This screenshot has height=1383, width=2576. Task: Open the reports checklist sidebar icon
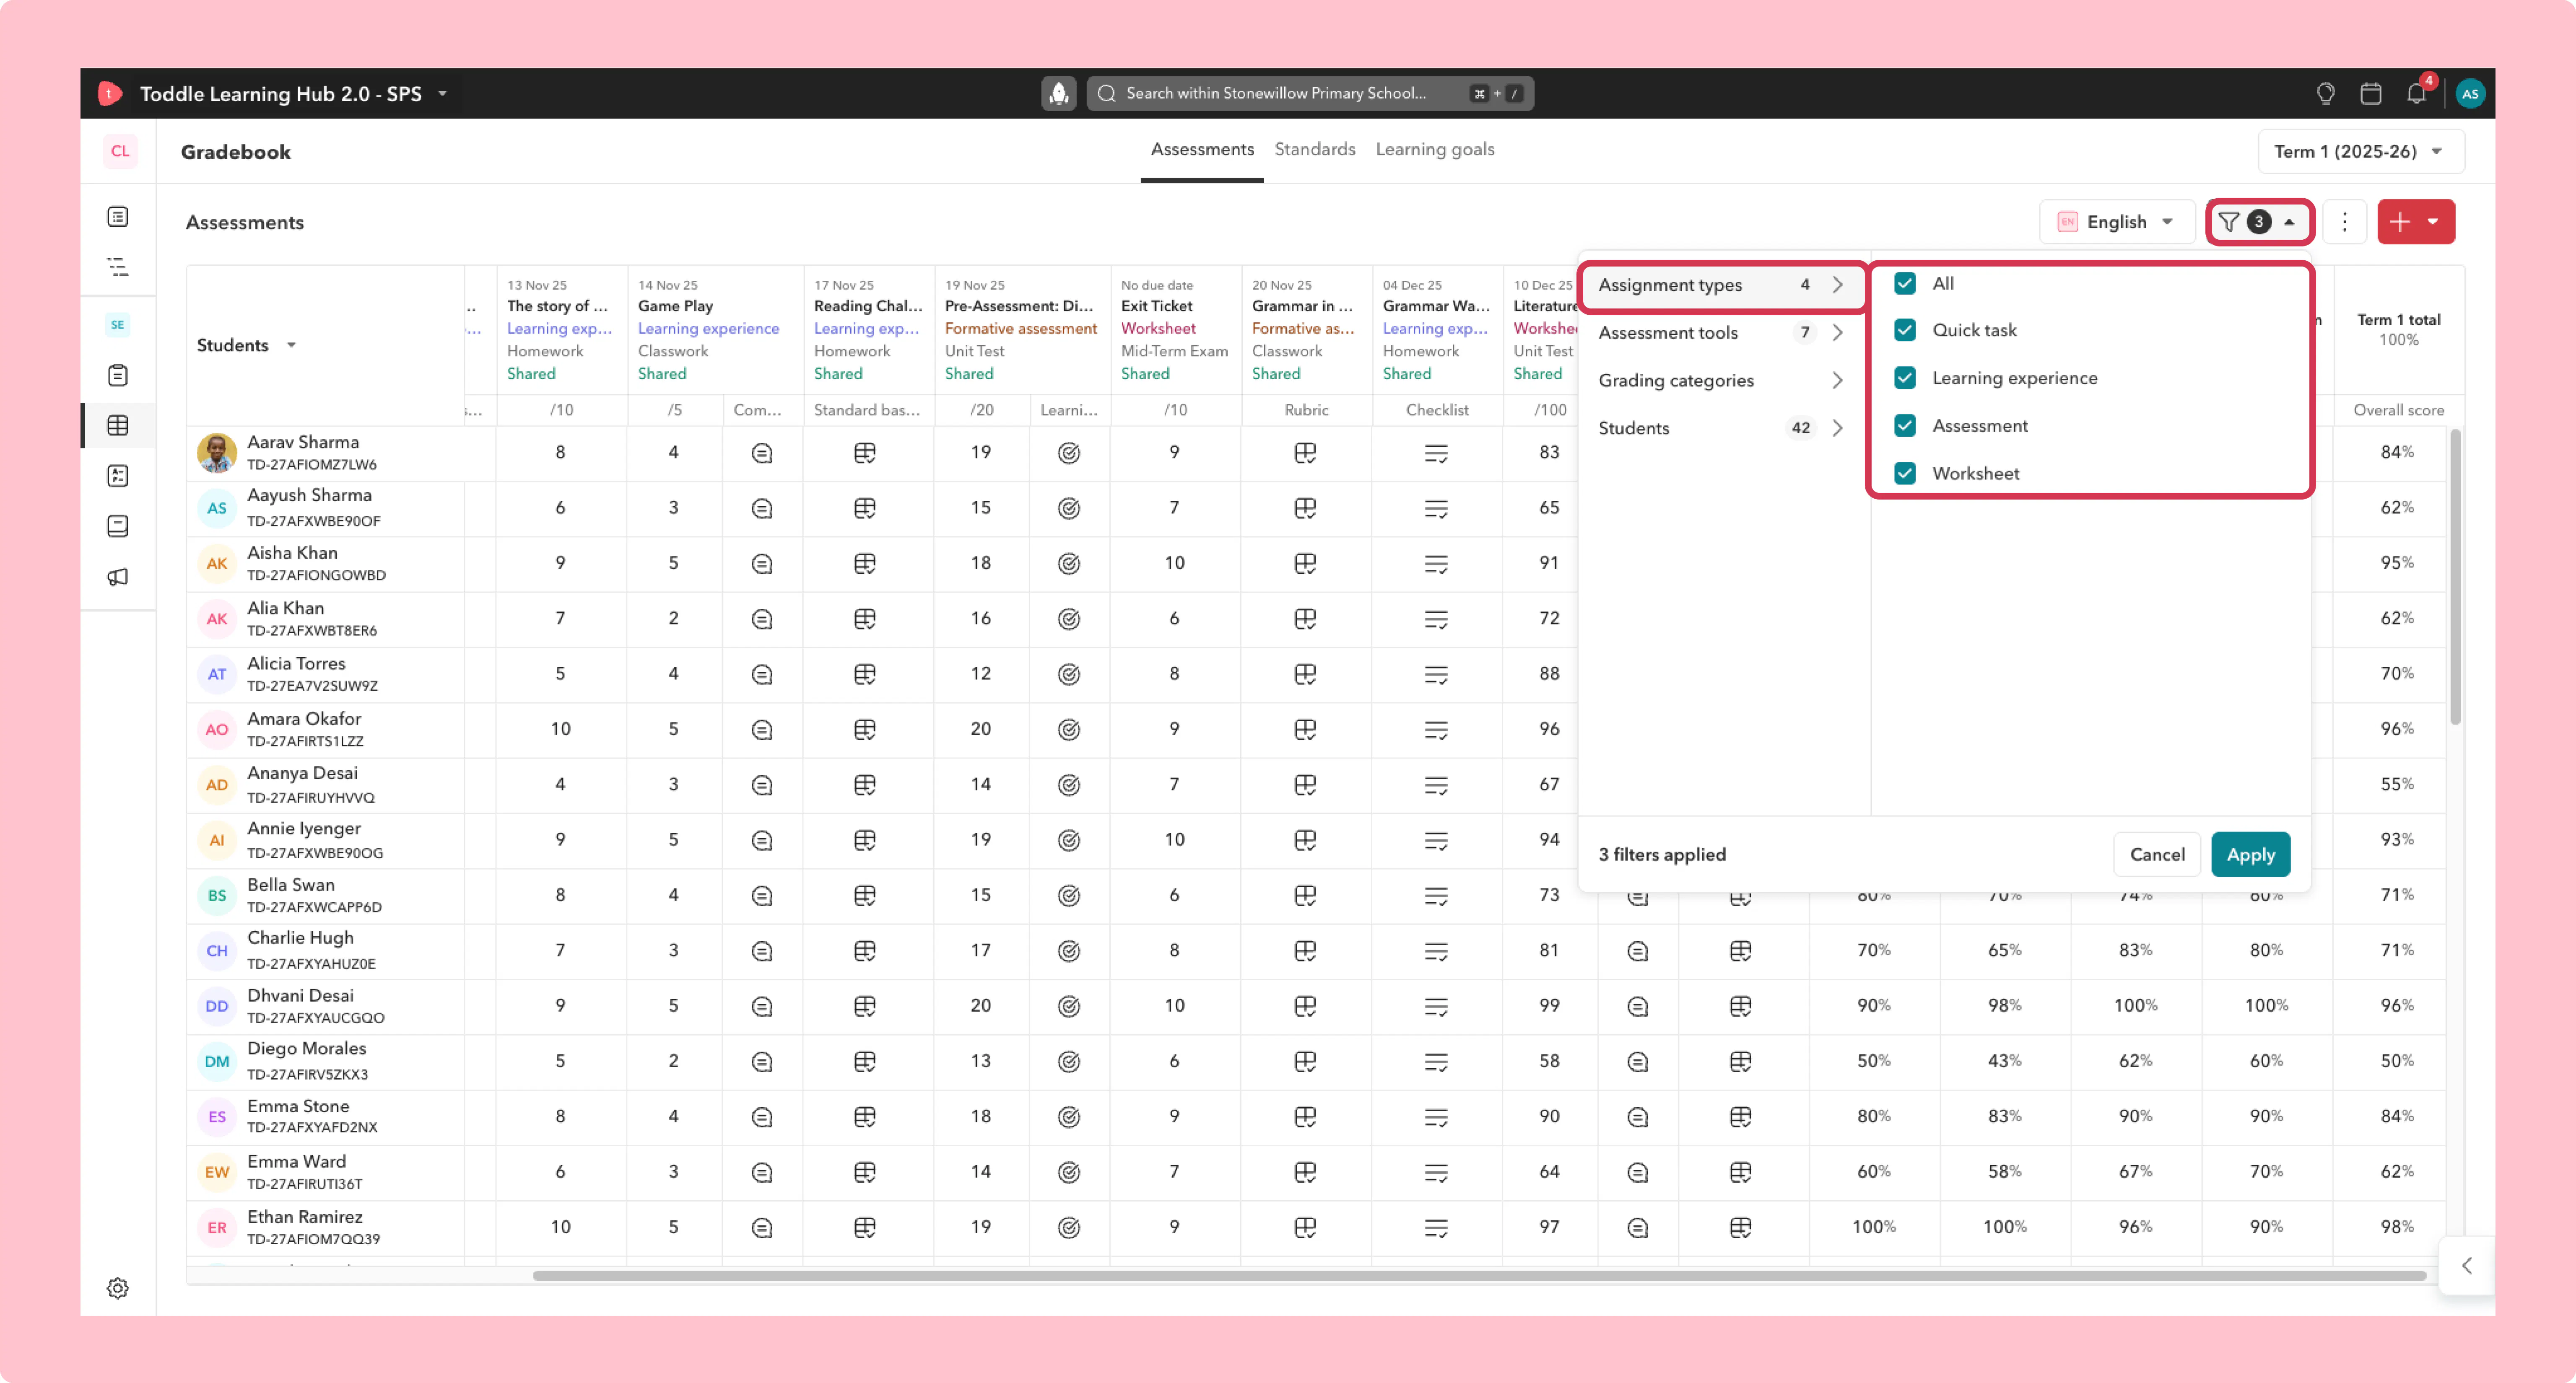click(118, 476)
